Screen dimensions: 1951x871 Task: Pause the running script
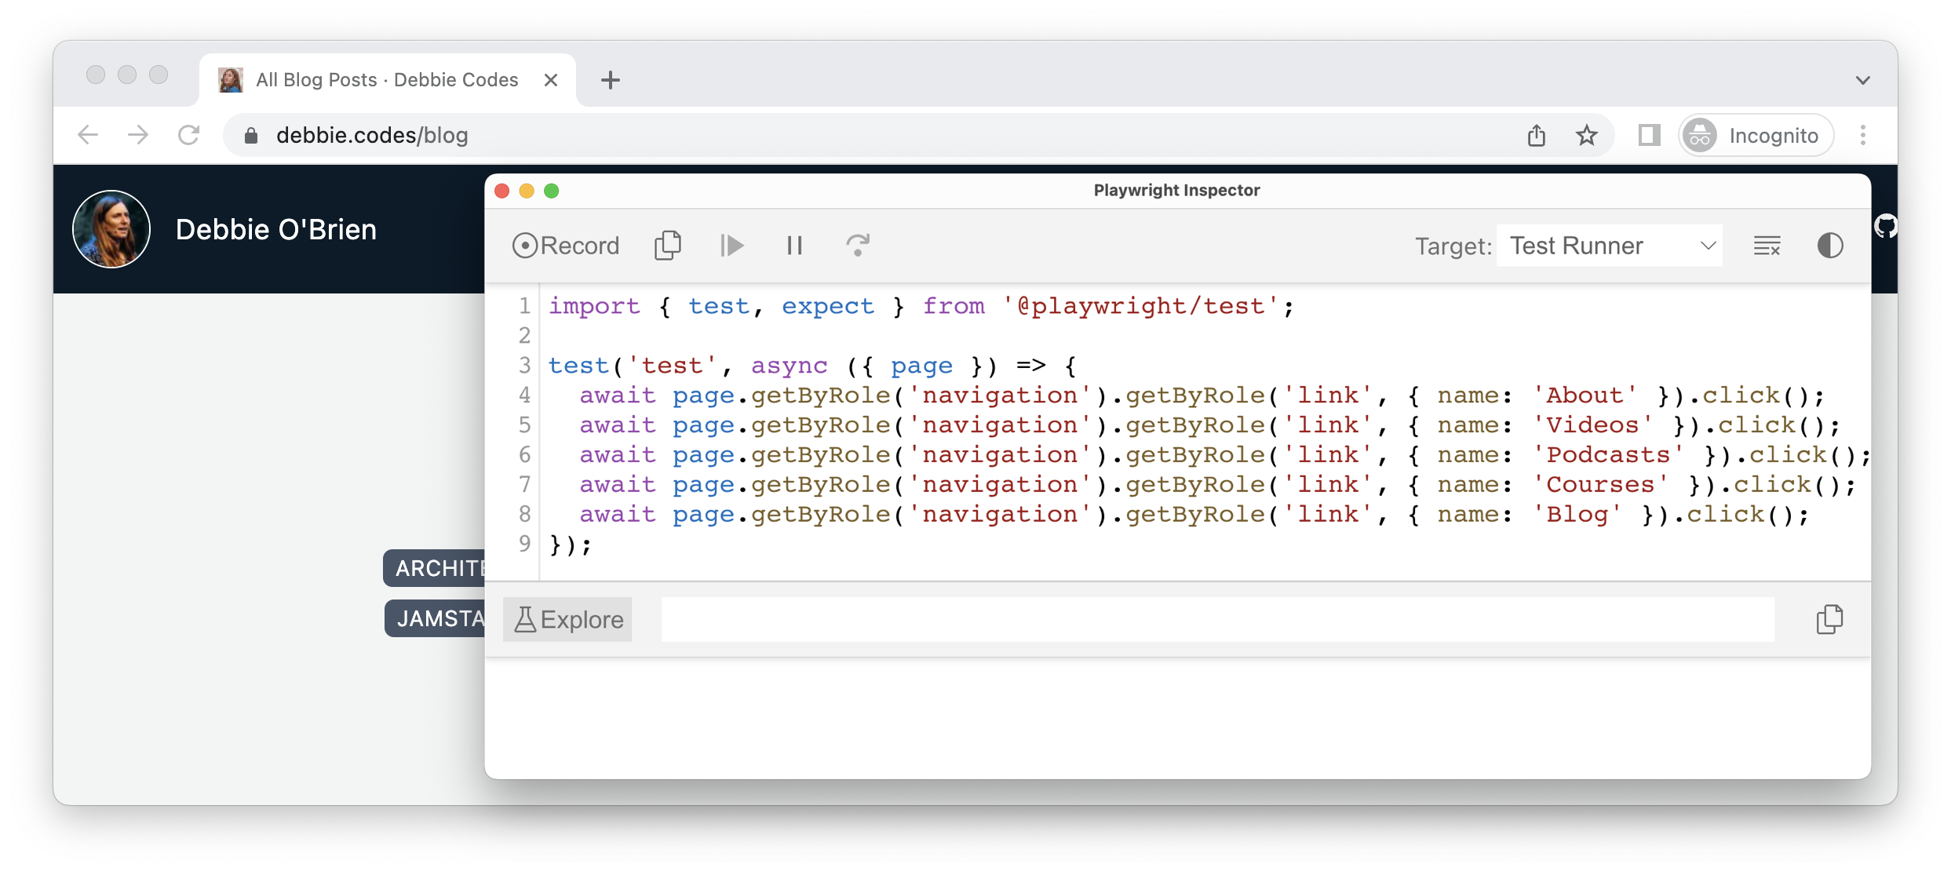click(793, 245)
